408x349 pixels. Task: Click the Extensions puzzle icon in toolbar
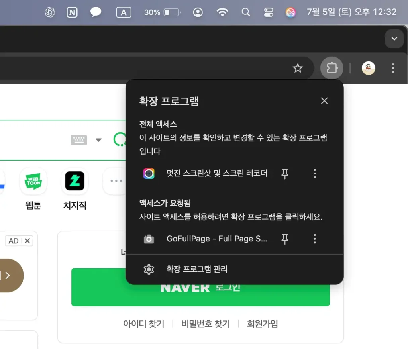(331, 68)
